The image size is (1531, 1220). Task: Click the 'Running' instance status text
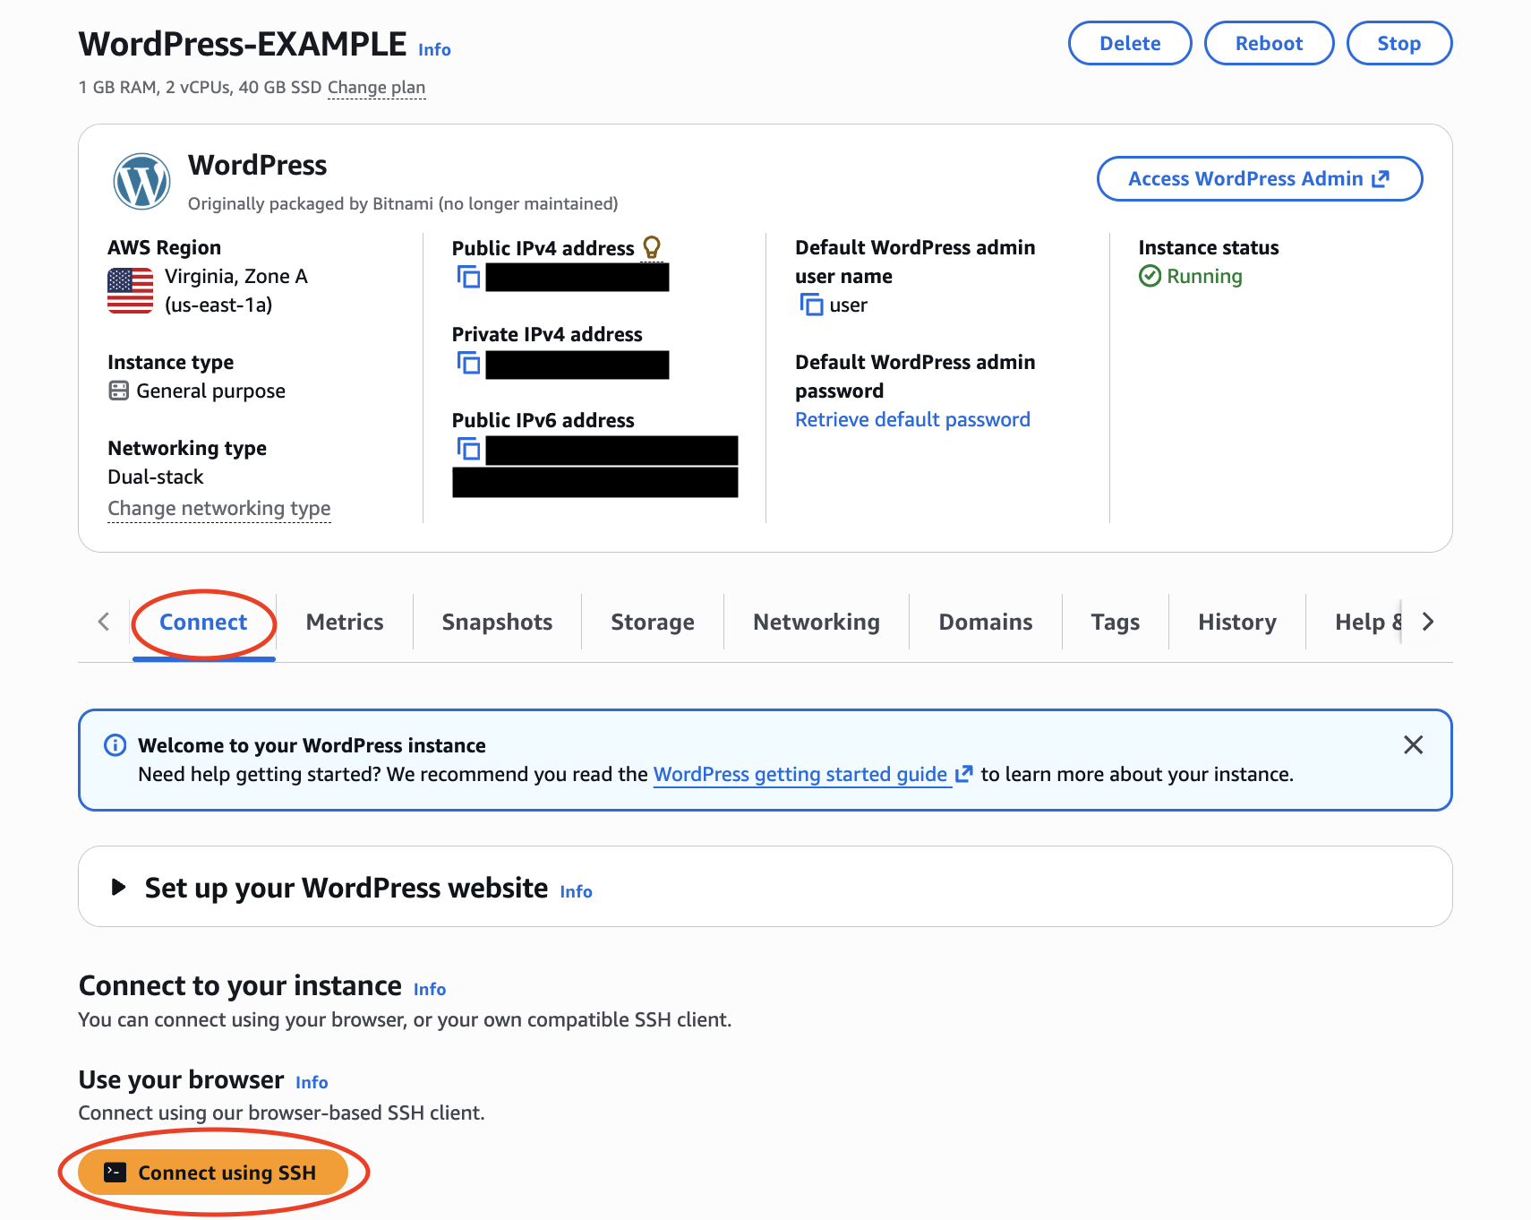click(1204, 276)
